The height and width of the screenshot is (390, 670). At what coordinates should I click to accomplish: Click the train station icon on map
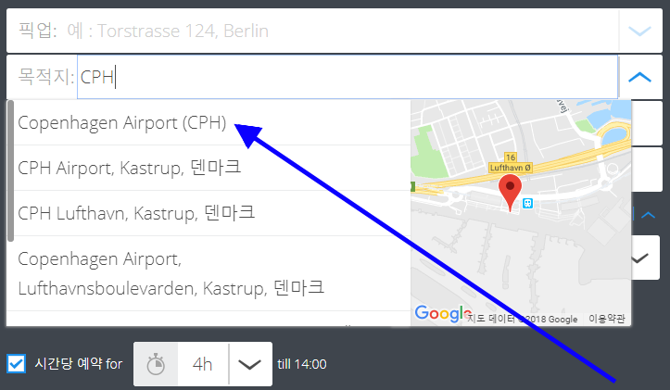pyautogui.click(x=528, y=203)
